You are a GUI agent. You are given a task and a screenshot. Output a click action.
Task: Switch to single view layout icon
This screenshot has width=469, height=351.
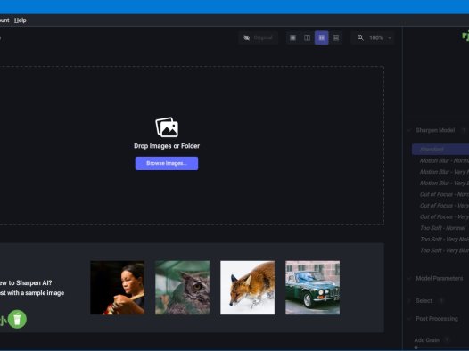click(x=292, y=37)
